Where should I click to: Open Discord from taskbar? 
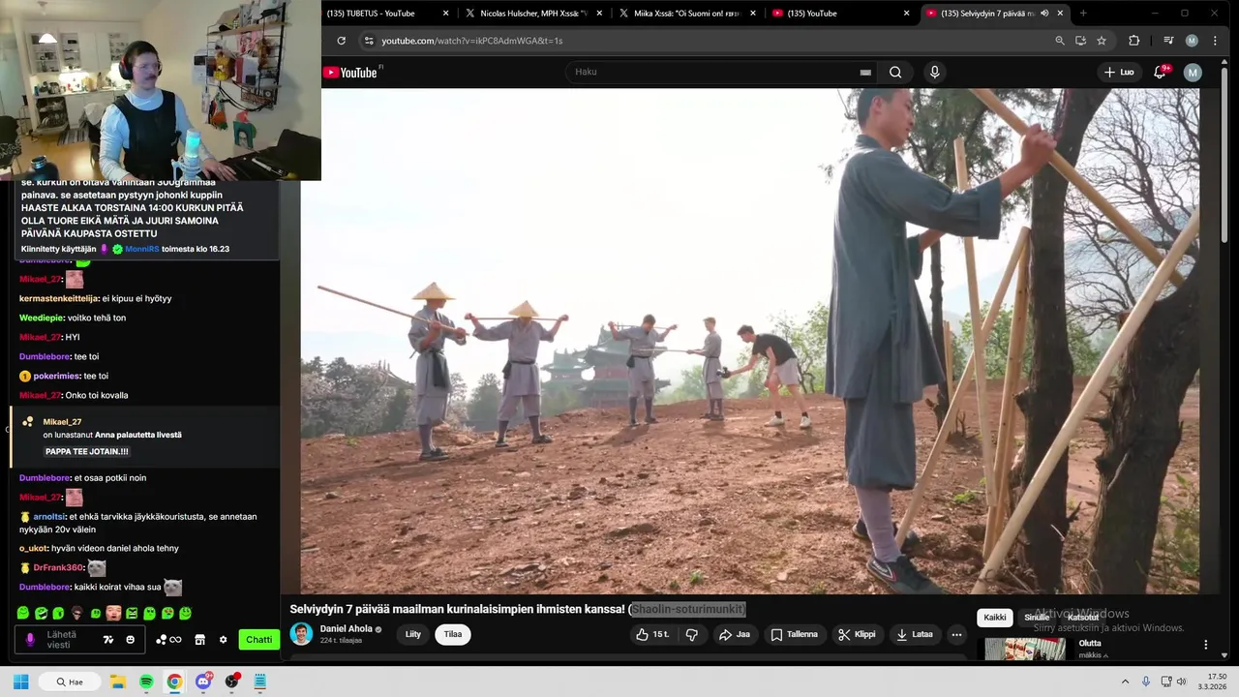[203, 682]
